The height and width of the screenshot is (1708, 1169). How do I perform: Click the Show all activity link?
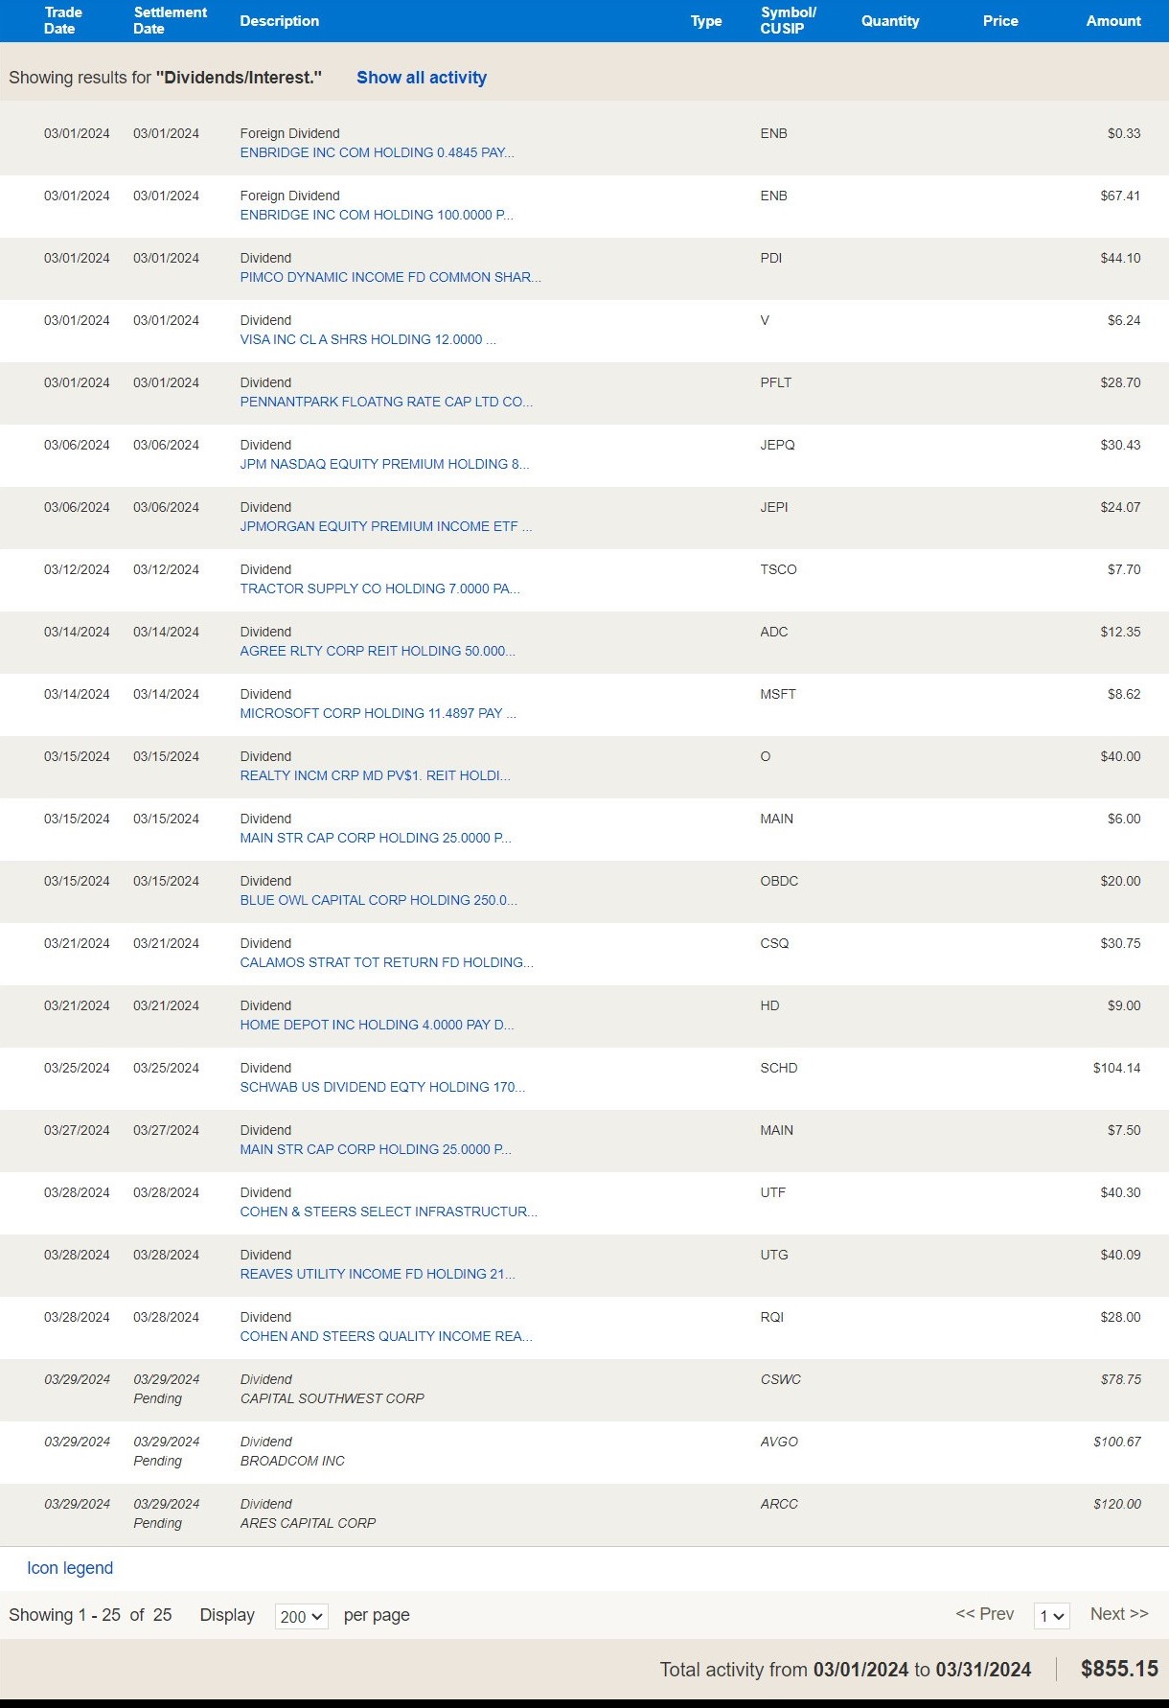[x=422, y=78]
